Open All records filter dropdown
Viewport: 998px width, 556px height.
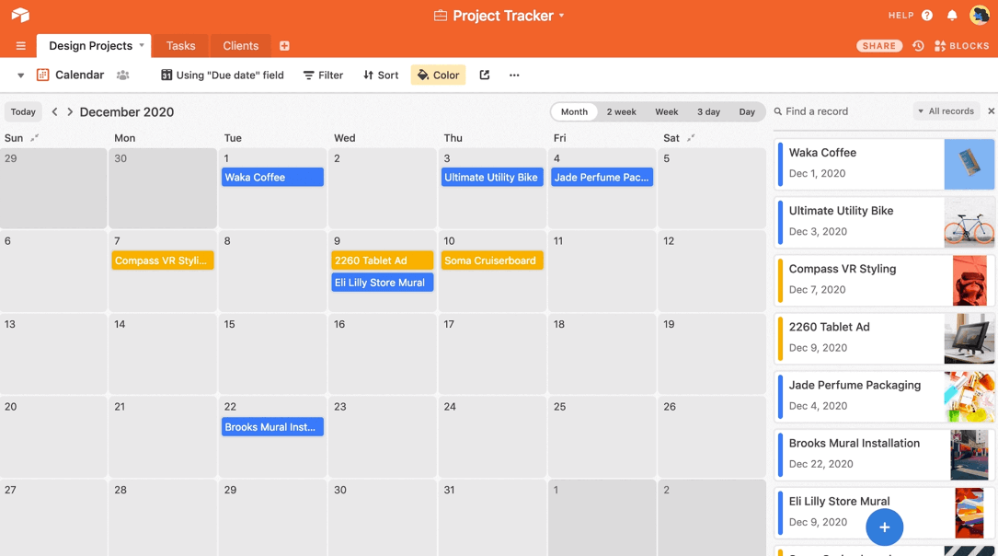[946, 111]
